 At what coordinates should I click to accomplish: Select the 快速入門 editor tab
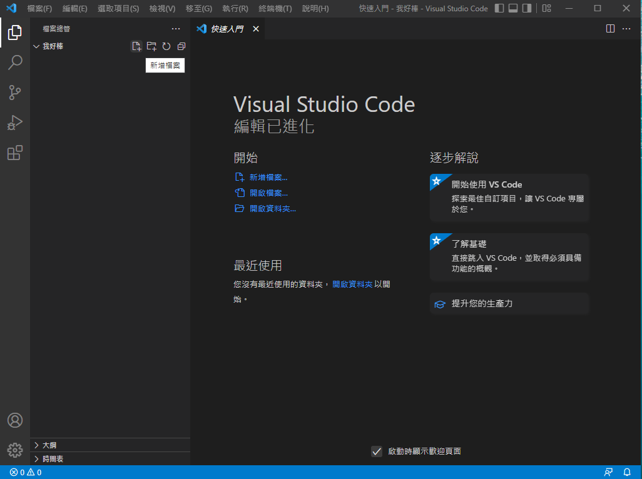227,29
